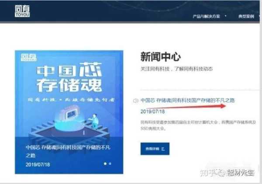Open the 产品与解决方案 menu
Viewport: 262px width, 184px height.
206,16
